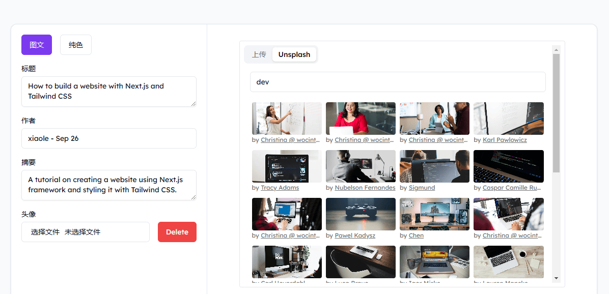Switch to the Unsplash tab
The height and width of the screenshot is (294, 609).
point(294,54)
